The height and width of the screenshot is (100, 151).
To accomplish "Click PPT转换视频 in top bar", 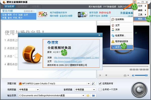I will pos(109,7).
